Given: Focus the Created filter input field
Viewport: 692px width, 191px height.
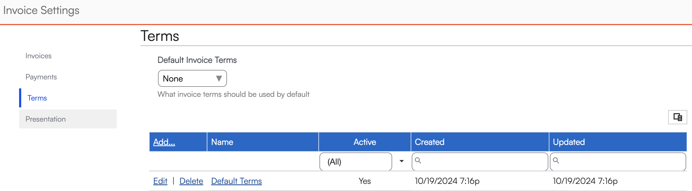Looking at the screenshot, I should (x=484, y=161).
